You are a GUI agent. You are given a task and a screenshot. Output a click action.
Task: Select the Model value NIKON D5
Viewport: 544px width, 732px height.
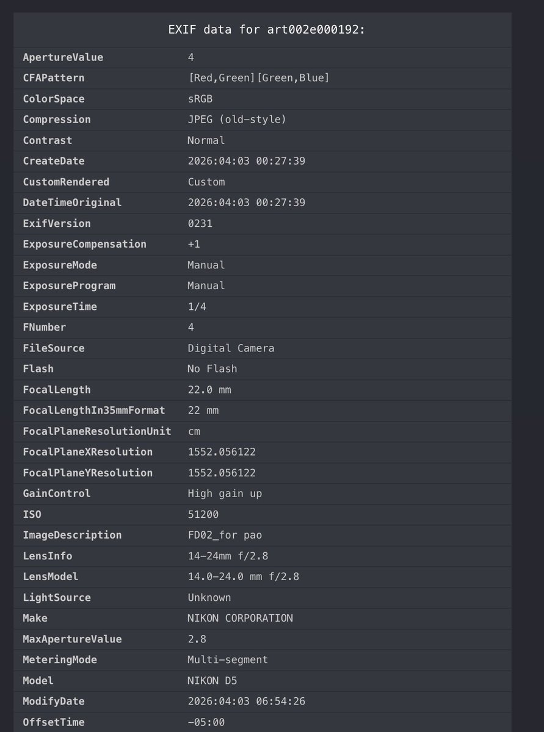[x=212, y=680]
